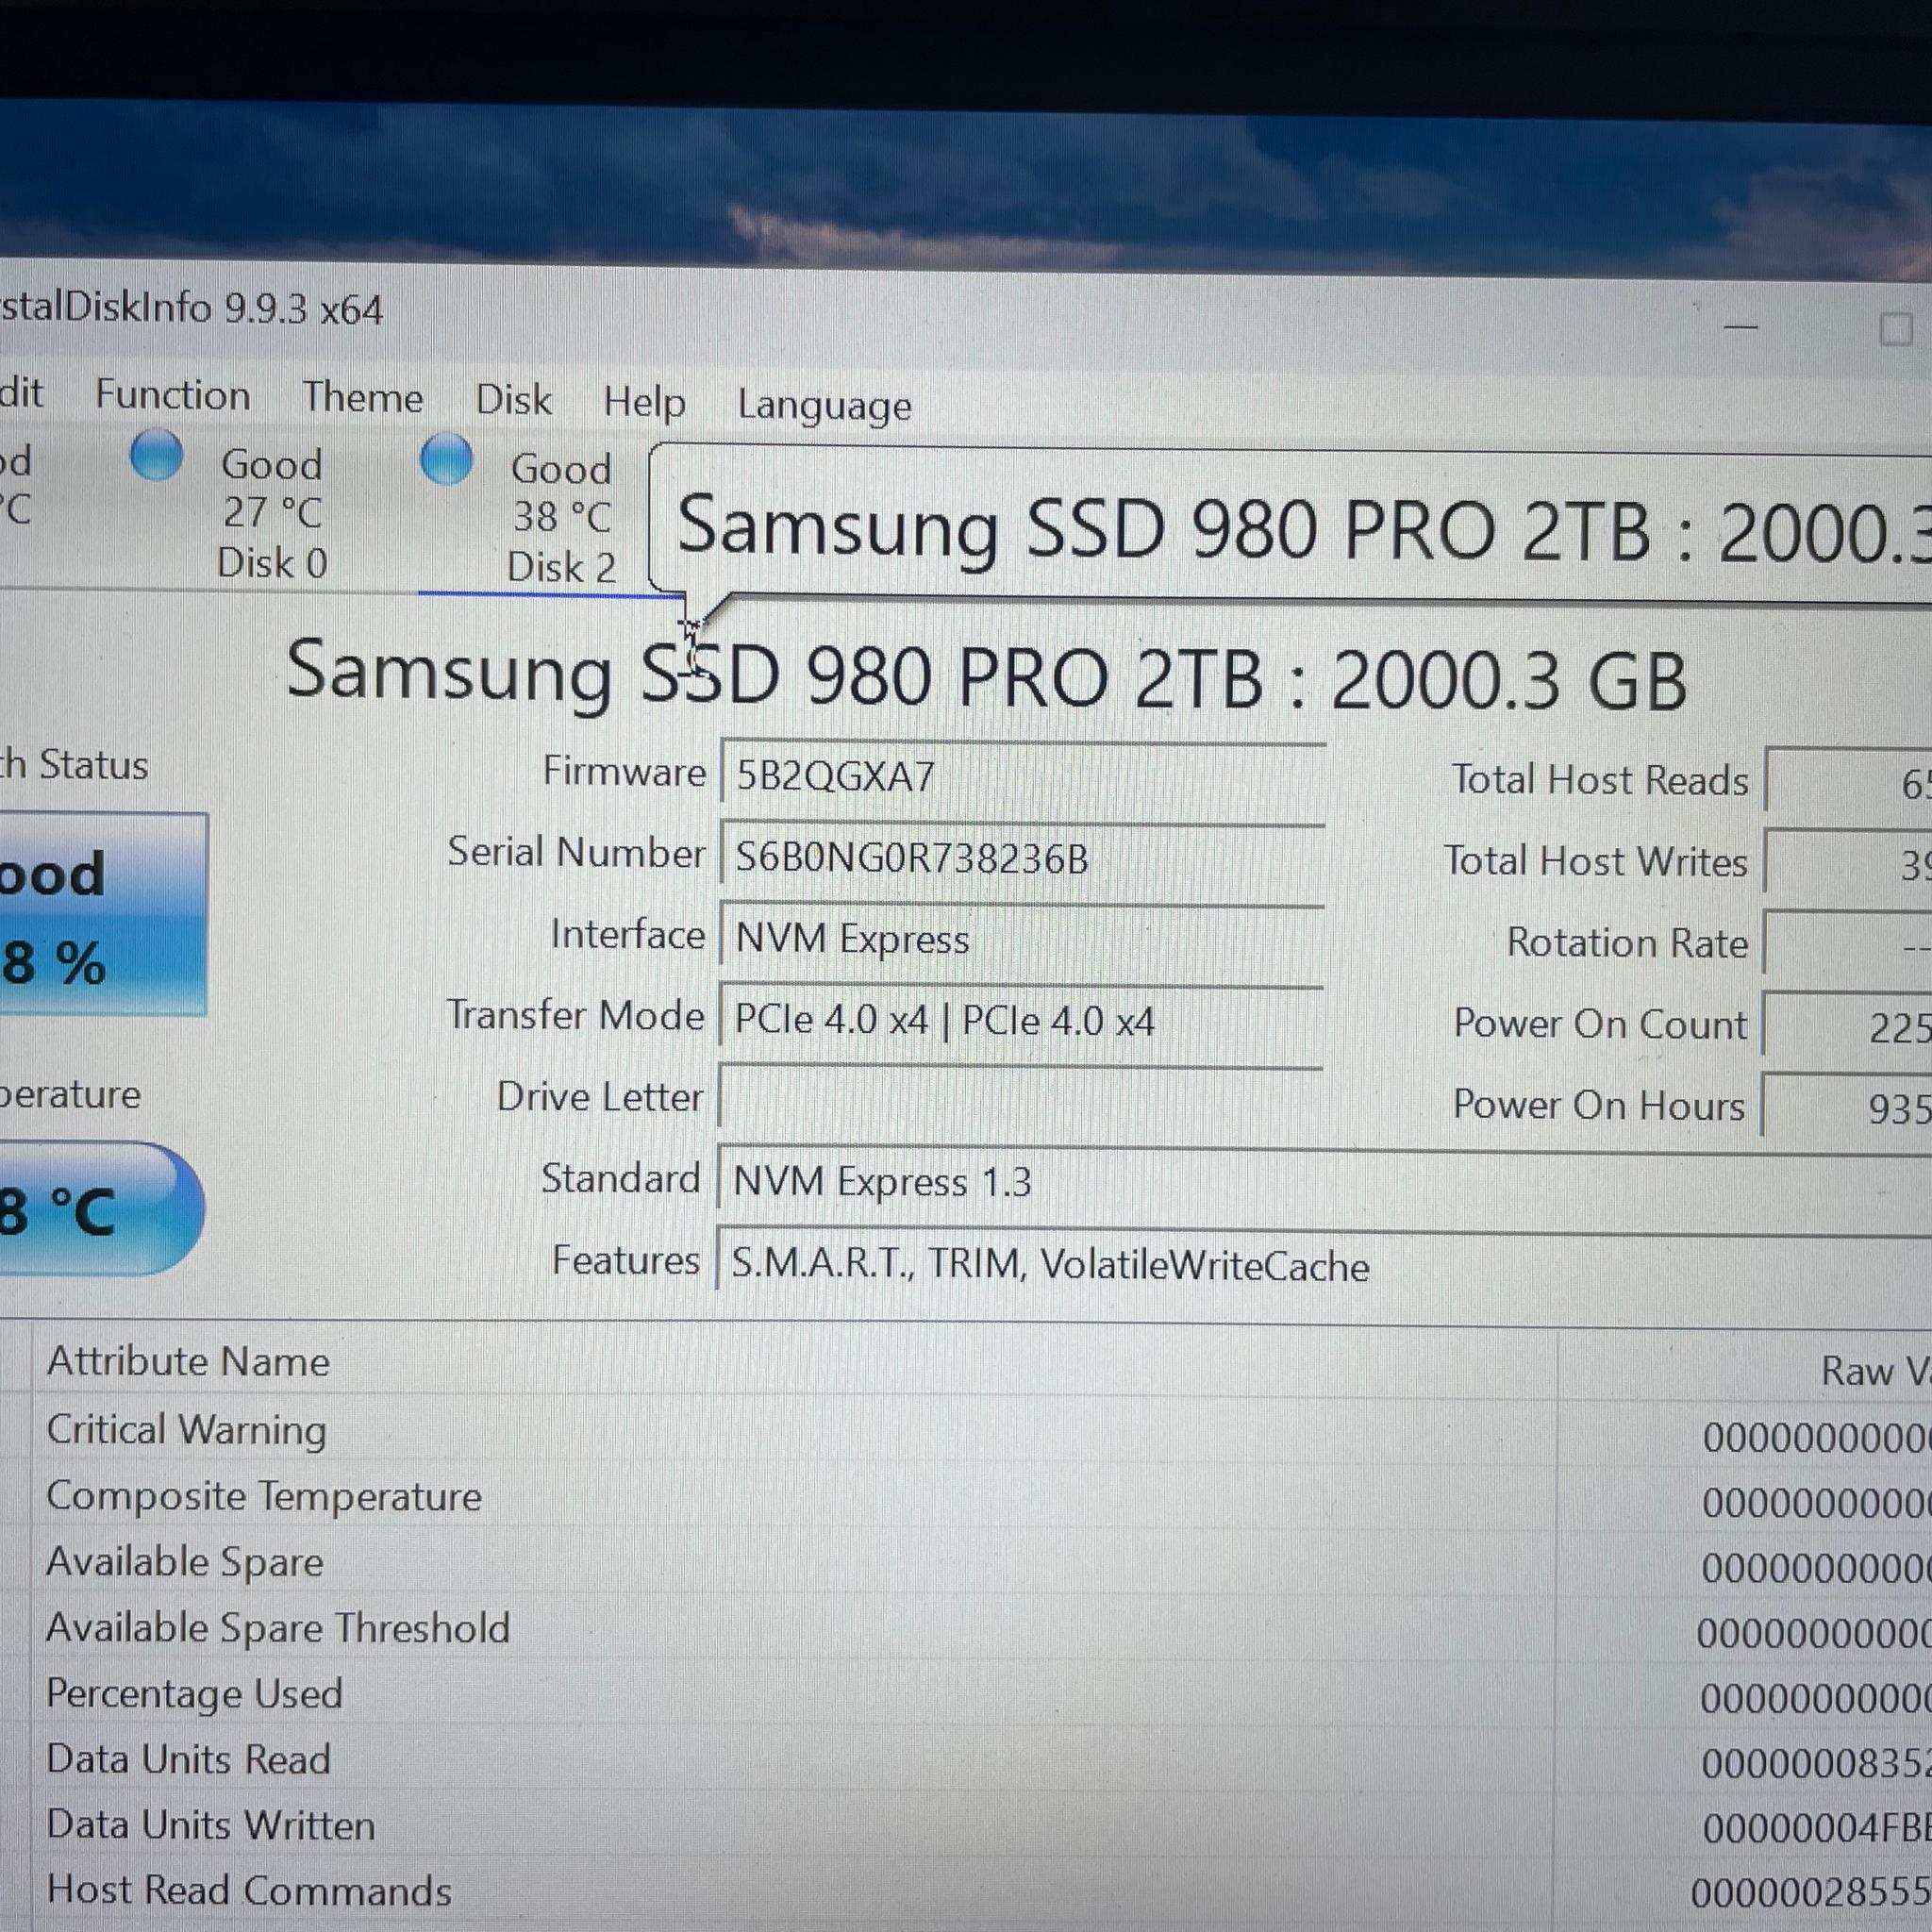
Task: Click the Power On Count value box
Action: point(1848,1025)
